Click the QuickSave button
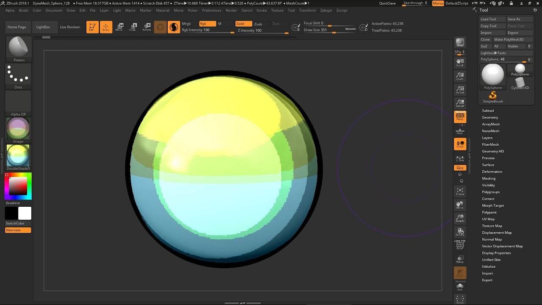Viewport: 542px width, 305px height. click(387, 3)
